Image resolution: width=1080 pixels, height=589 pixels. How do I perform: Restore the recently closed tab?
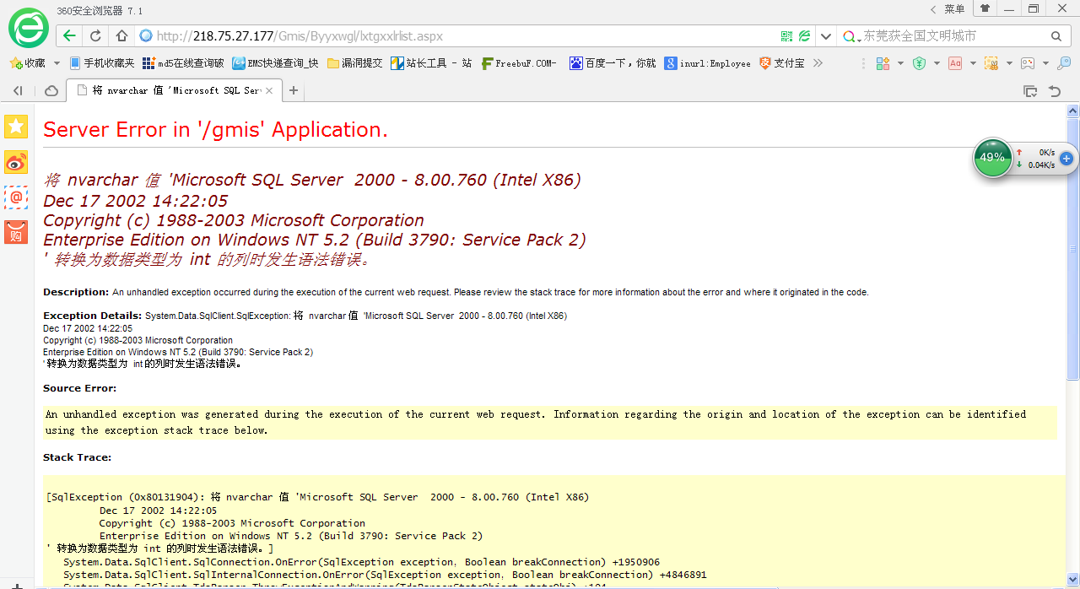pos(1055,90)
